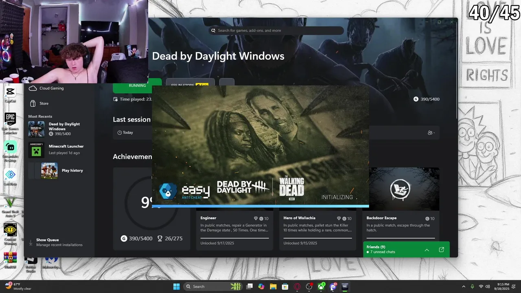Click the trophy count 26/275
Viewport: 521px width, 293px height.
[x=170, y=238]
